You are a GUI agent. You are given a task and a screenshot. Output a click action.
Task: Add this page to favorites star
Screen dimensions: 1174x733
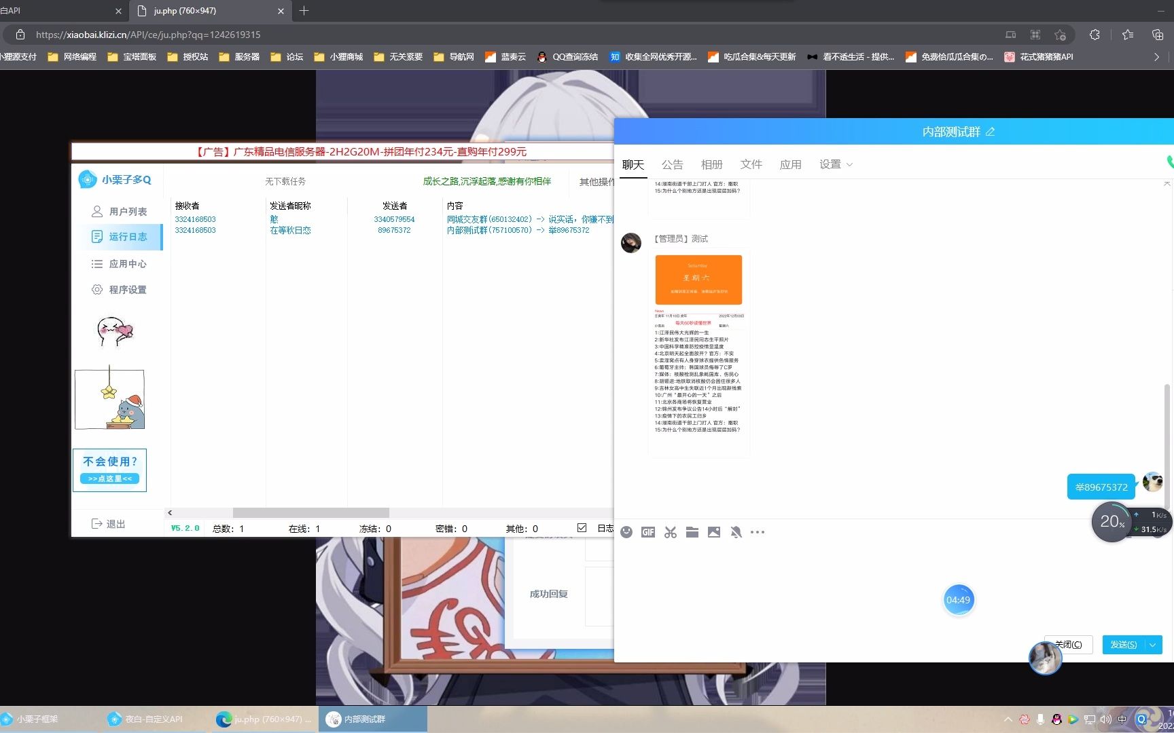click(x=1060, y=35)
